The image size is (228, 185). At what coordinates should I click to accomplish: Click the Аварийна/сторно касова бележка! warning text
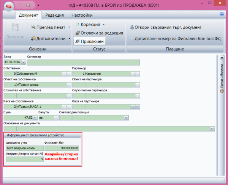61,157
